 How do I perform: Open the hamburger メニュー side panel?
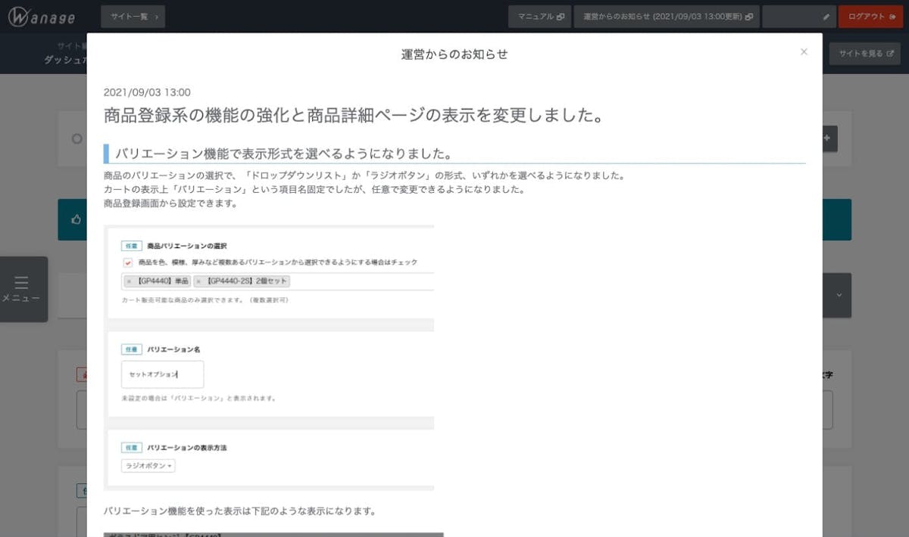pyautogui.click(x=22, y=289)
